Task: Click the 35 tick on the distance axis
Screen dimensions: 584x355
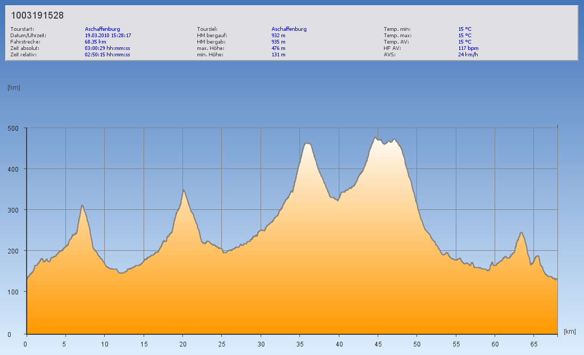Action: tap(299, 344)
